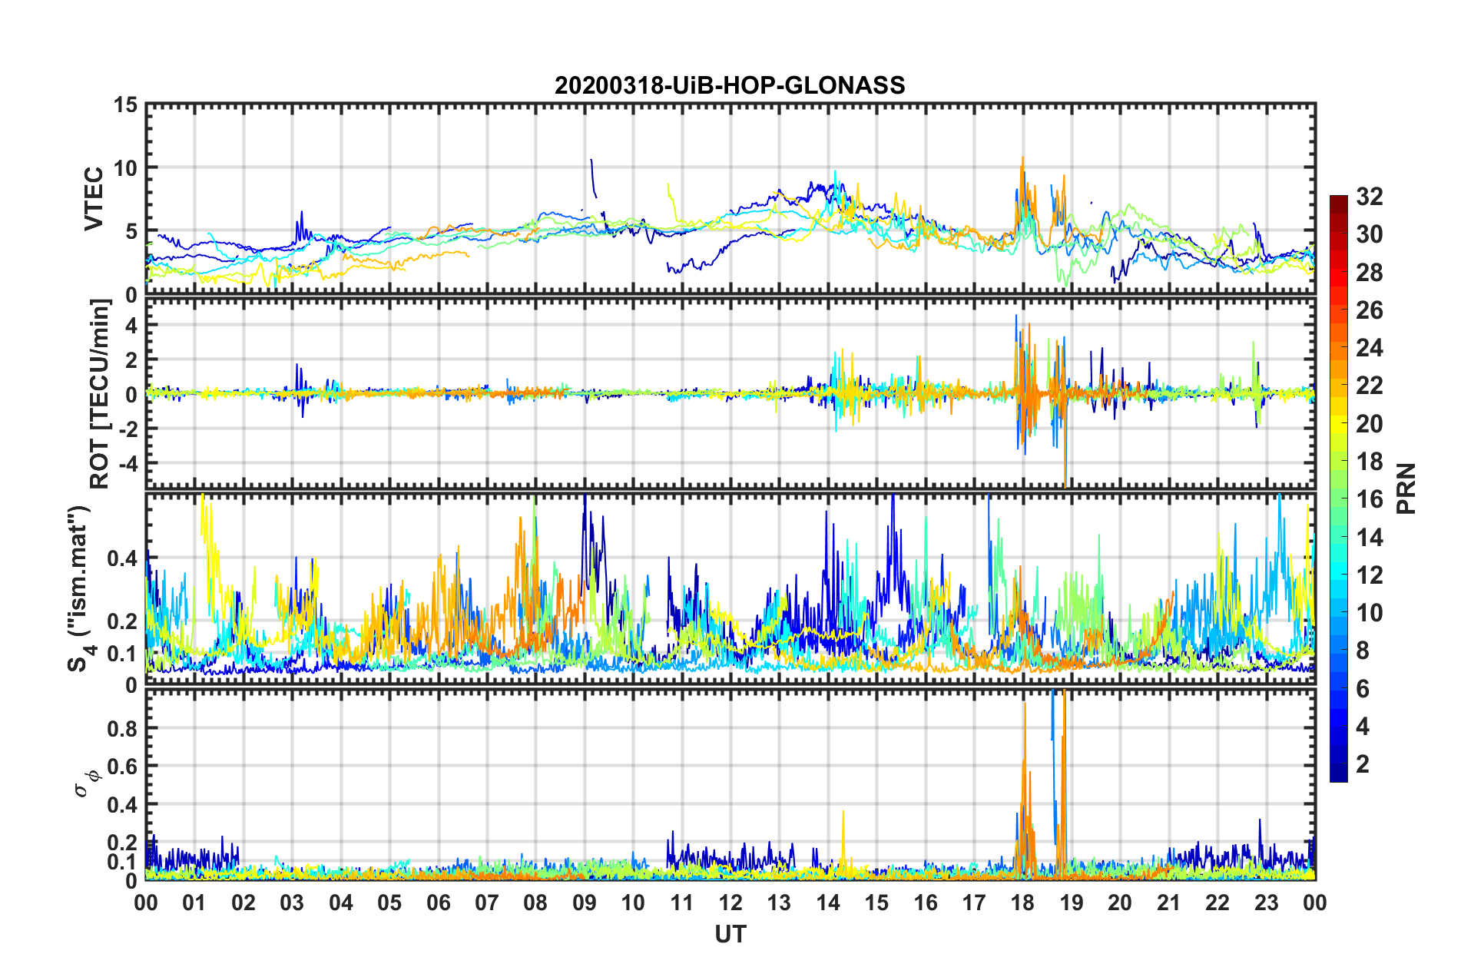
Task: Select the S4 ("ism.mat") axis label
Action: click(x=80, y=588)
